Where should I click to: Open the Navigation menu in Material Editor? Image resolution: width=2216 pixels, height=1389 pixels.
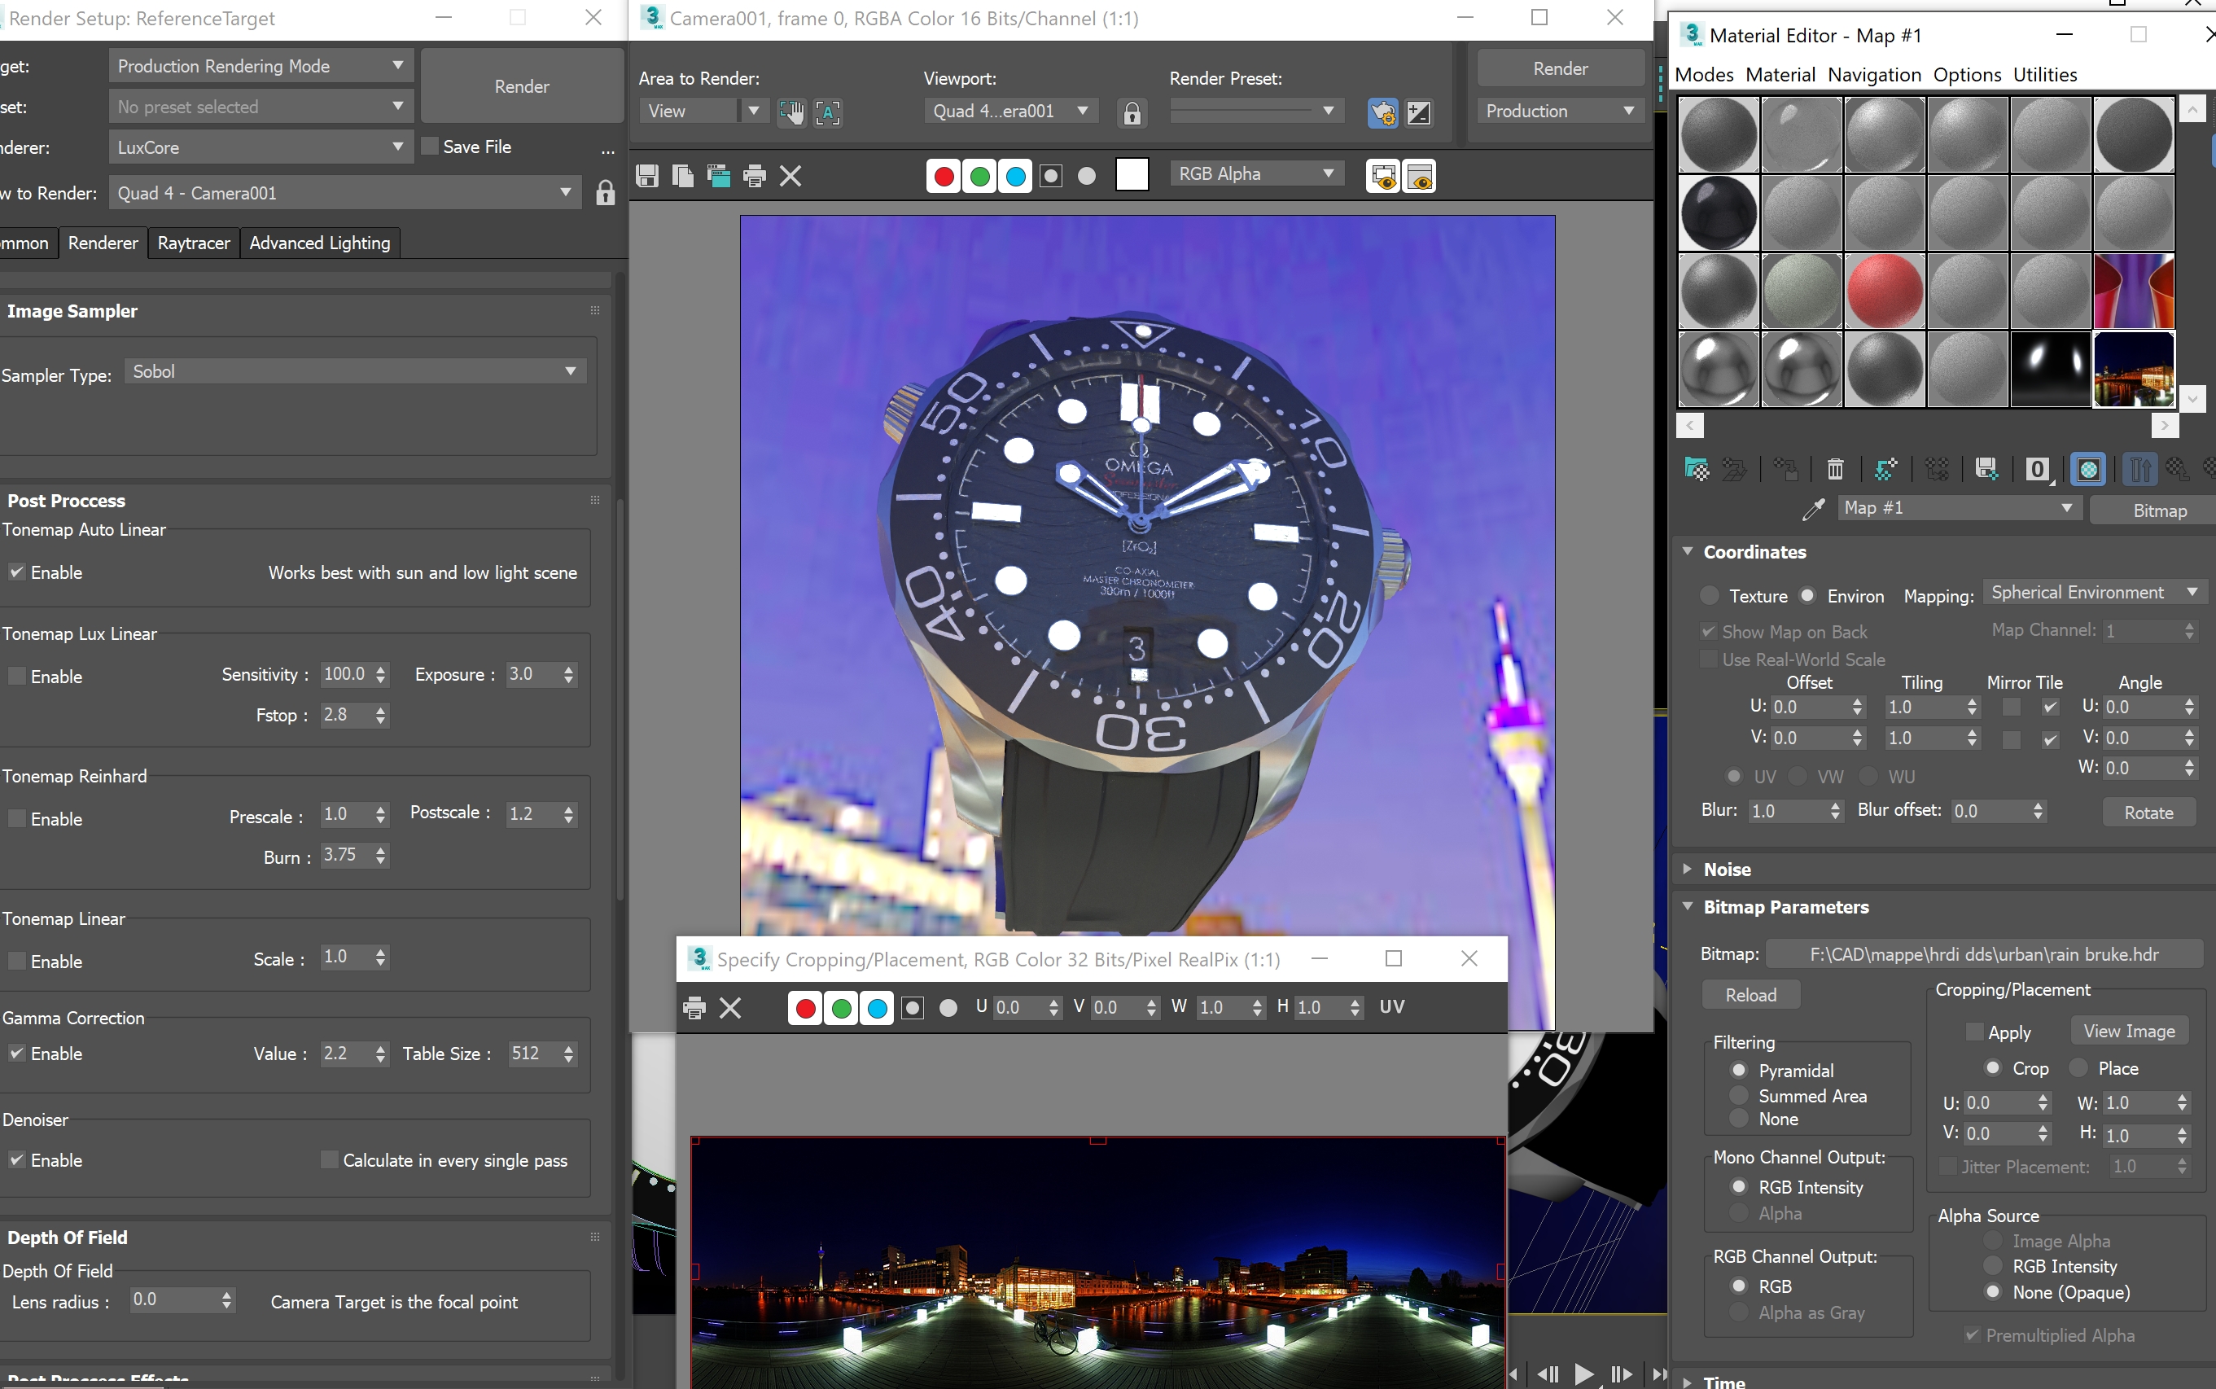pyautogui.click(x=1874, y=74)
